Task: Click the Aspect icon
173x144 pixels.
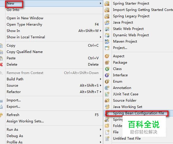Action: [107, 56]
